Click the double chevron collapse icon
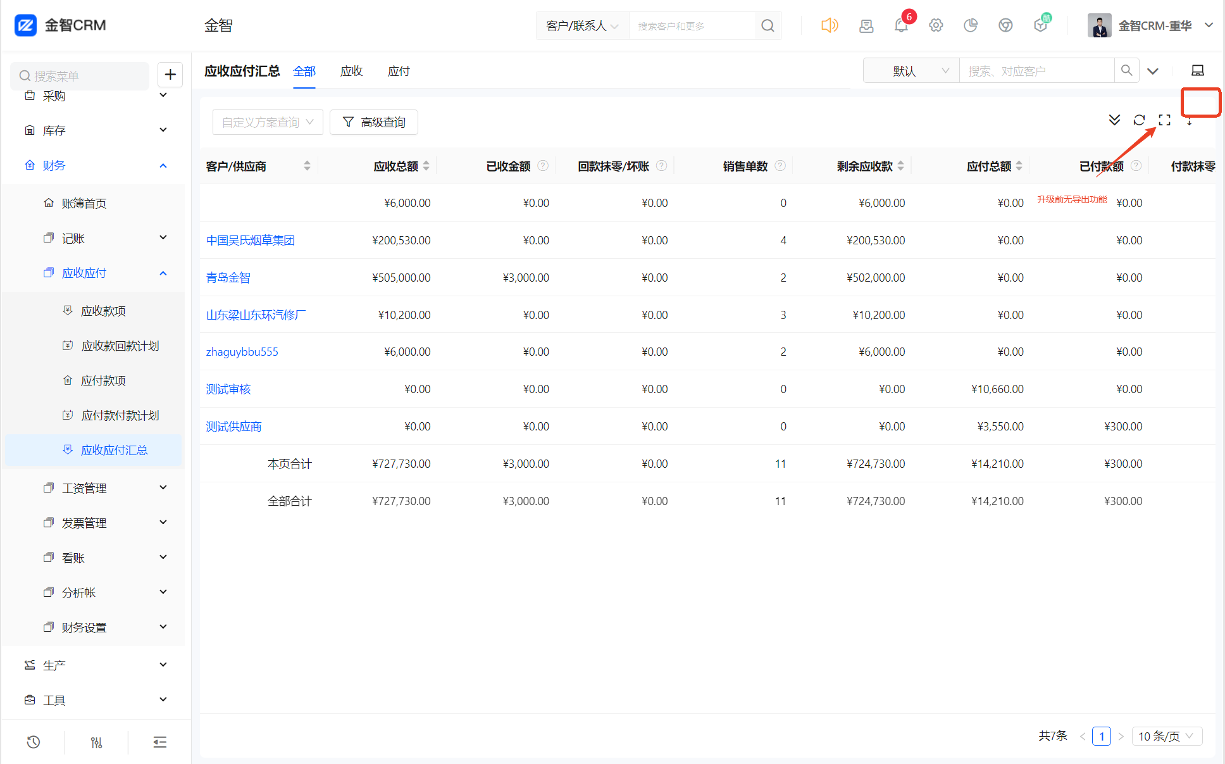1225x764 pixels. coord(1115,120)
